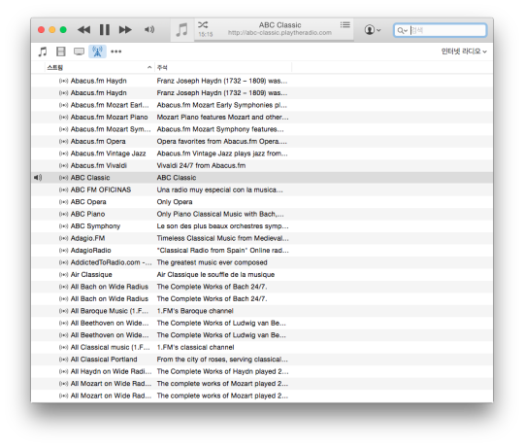This screenshot has height=447, width=524.
Task: Click the comment 'Only Opera'
Action: (x=175, y=202)
